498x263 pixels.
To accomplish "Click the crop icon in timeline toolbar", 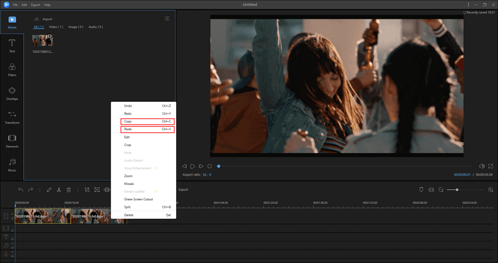I will (87, 190).
